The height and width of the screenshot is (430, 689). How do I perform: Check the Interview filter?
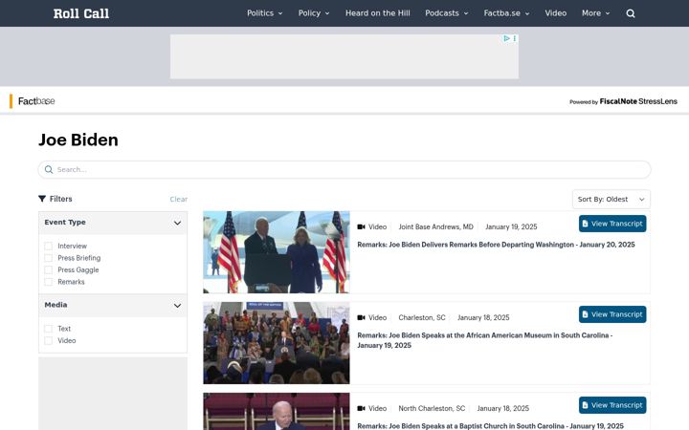(49, 247)
